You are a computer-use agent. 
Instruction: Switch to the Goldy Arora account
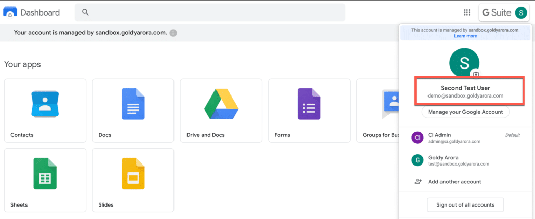(x=465, y=160)
